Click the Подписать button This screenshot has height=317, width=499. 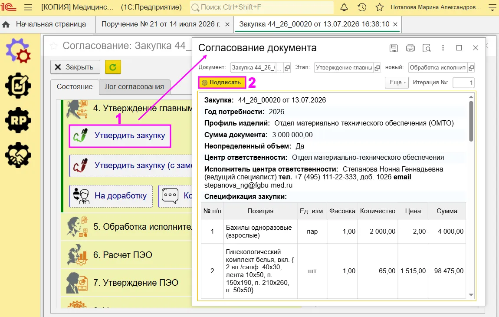(x=222, y=83)
